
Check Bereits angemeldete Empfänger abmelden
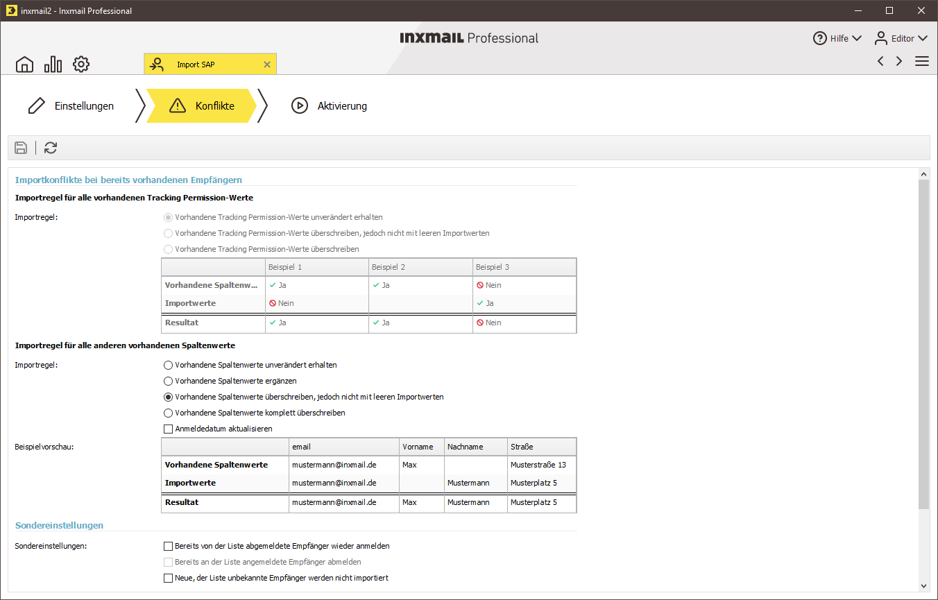pos(168,563)
